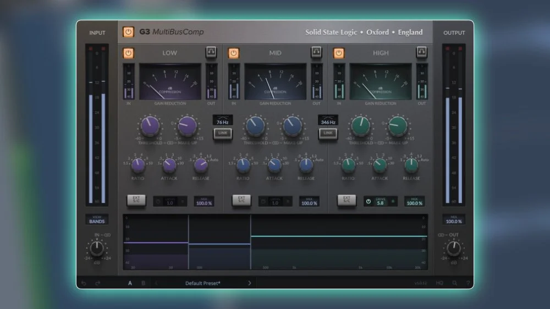This screenshot has width=550, height=309.
Task: Select the 346 Hz crossover frequency field
Action: [328, 120]
